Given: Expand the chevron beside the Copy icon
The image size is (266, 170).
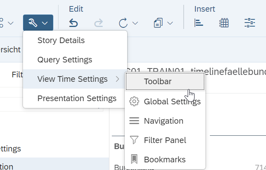Looking at the screenshot, I should click(x=170, y=23).
